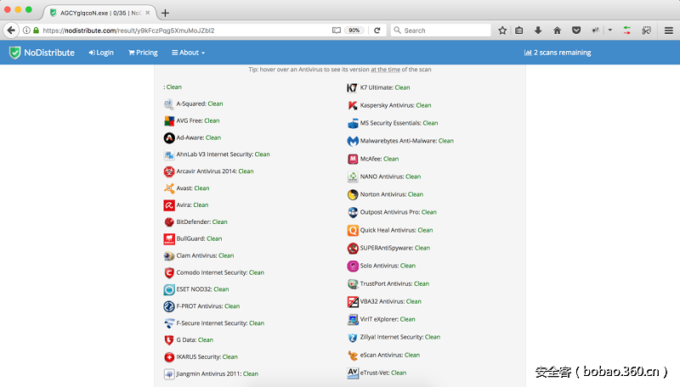Open the downloads arrow icon
The height and width of the screenshot is (387, 680).
537,30
